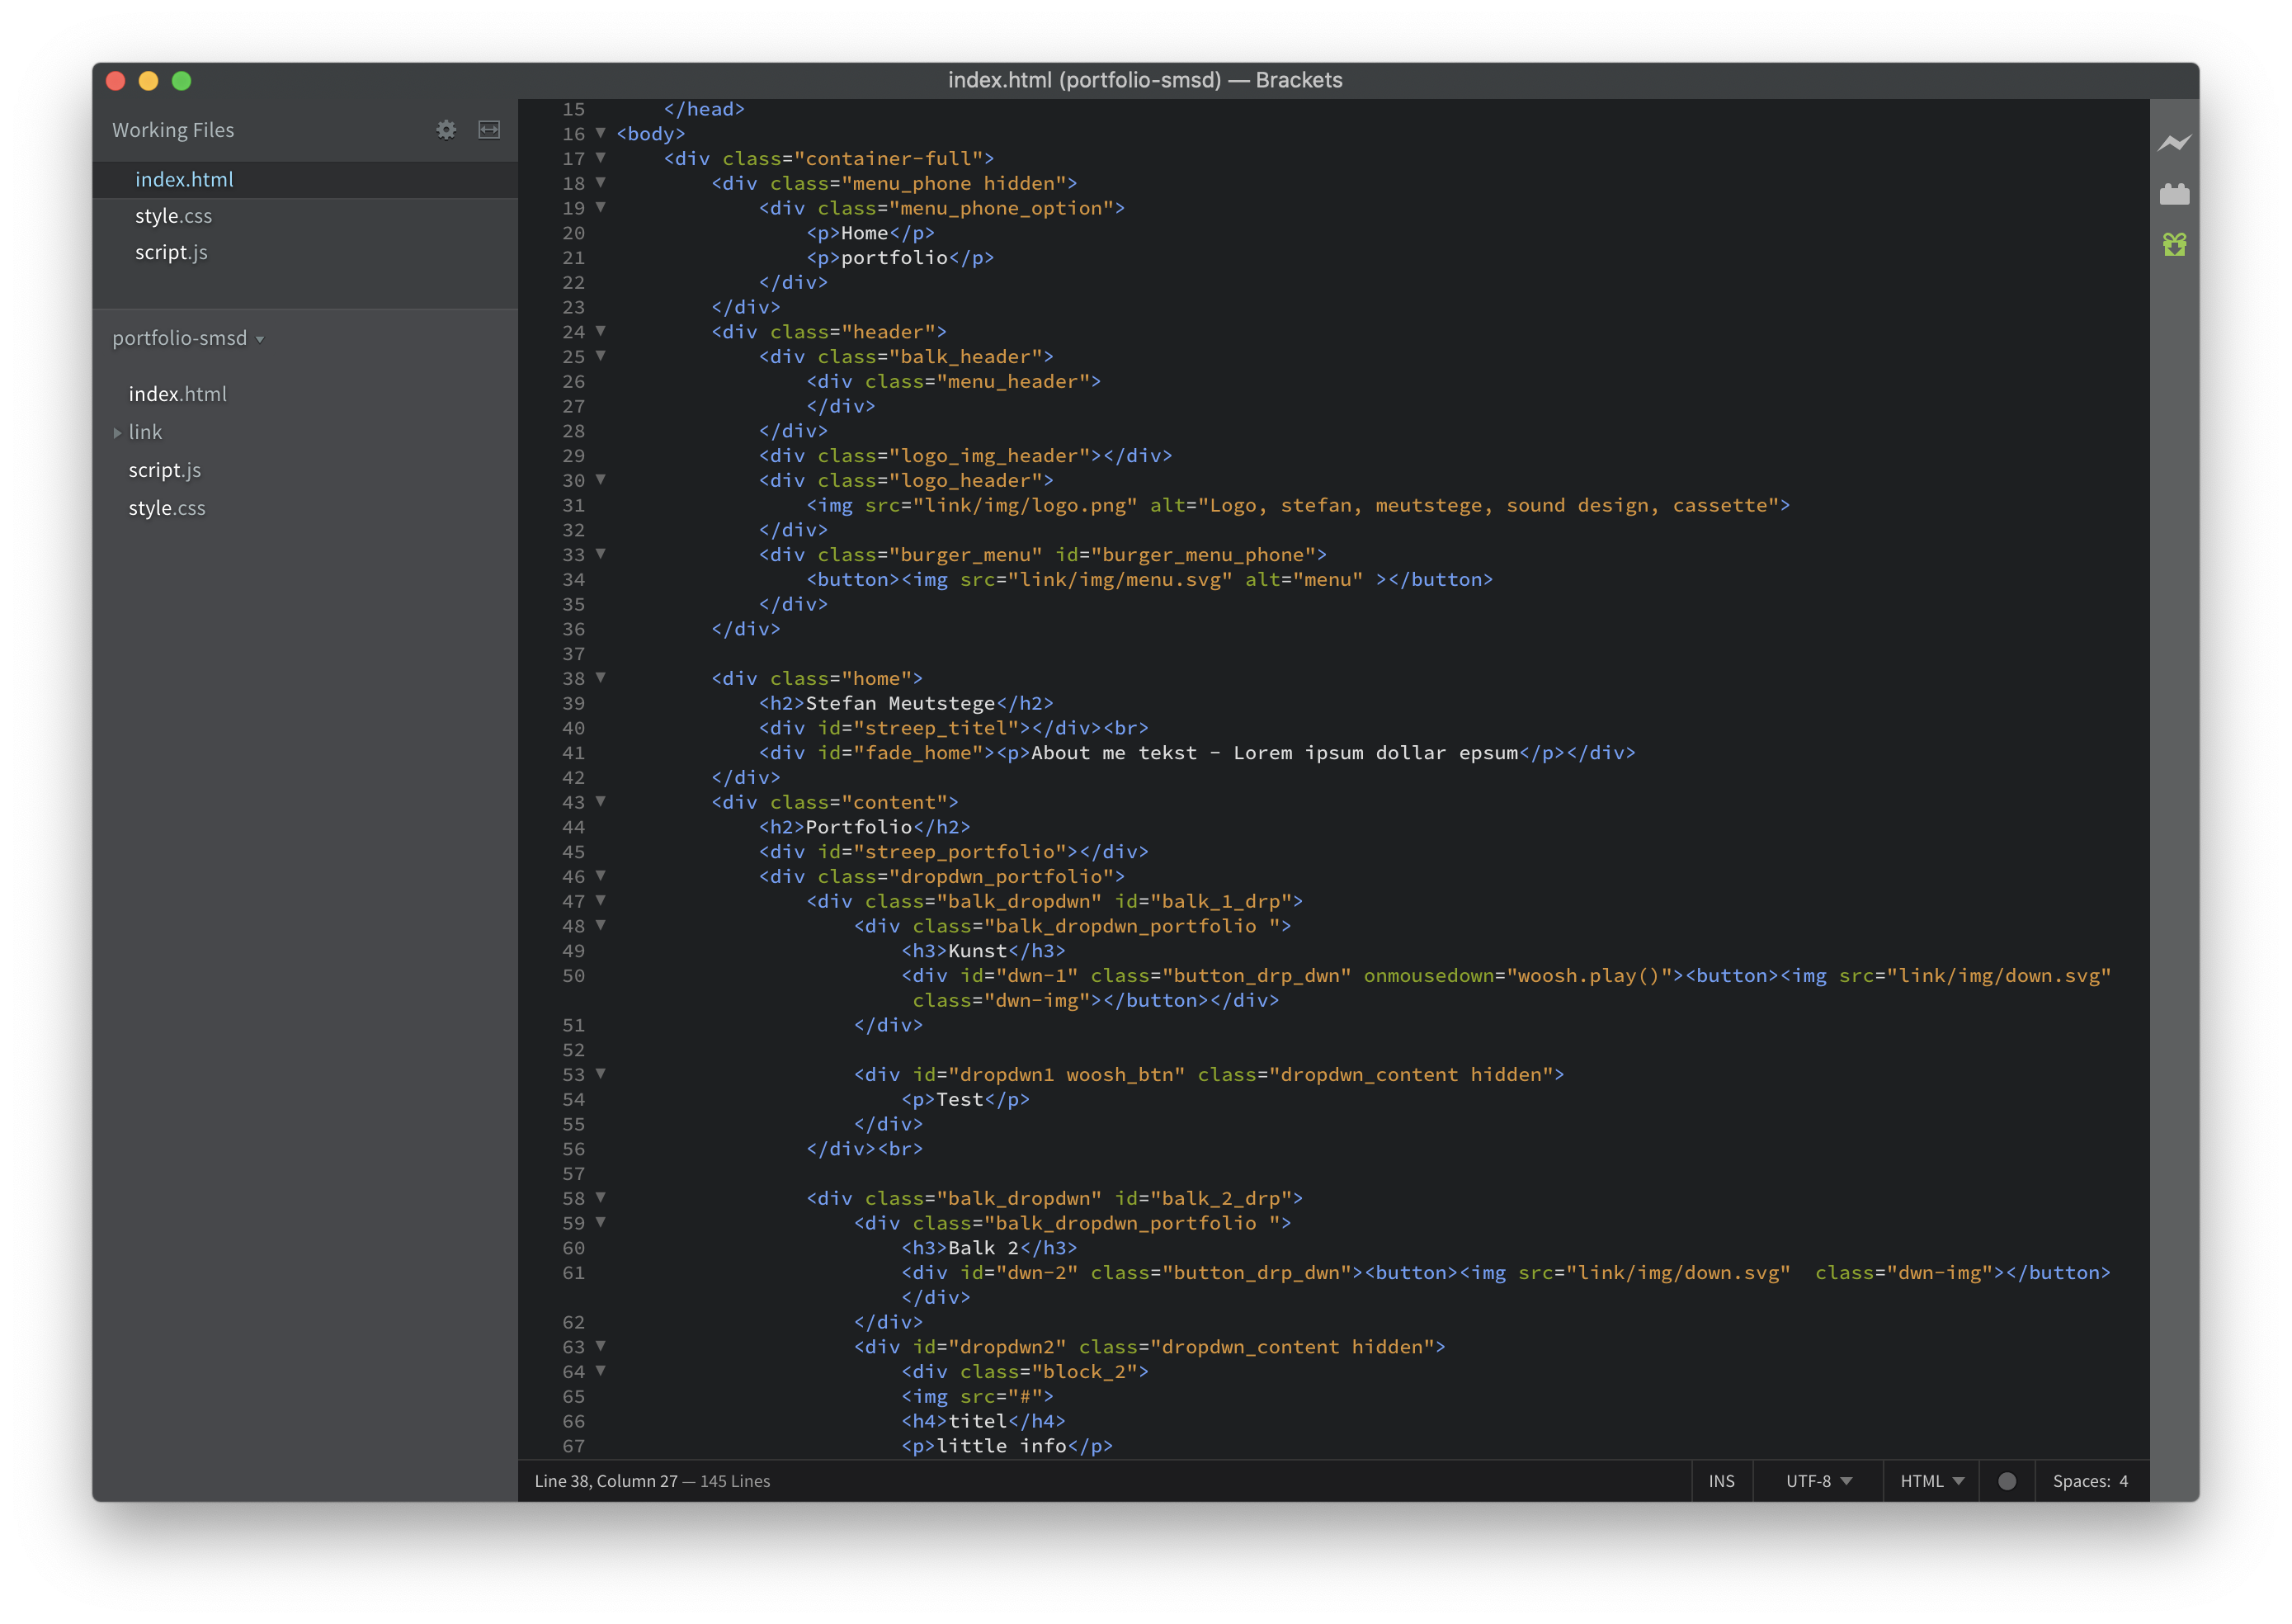Click the settings gear icon in working files
2292x1624 pixels.
(x=446, y=128)
